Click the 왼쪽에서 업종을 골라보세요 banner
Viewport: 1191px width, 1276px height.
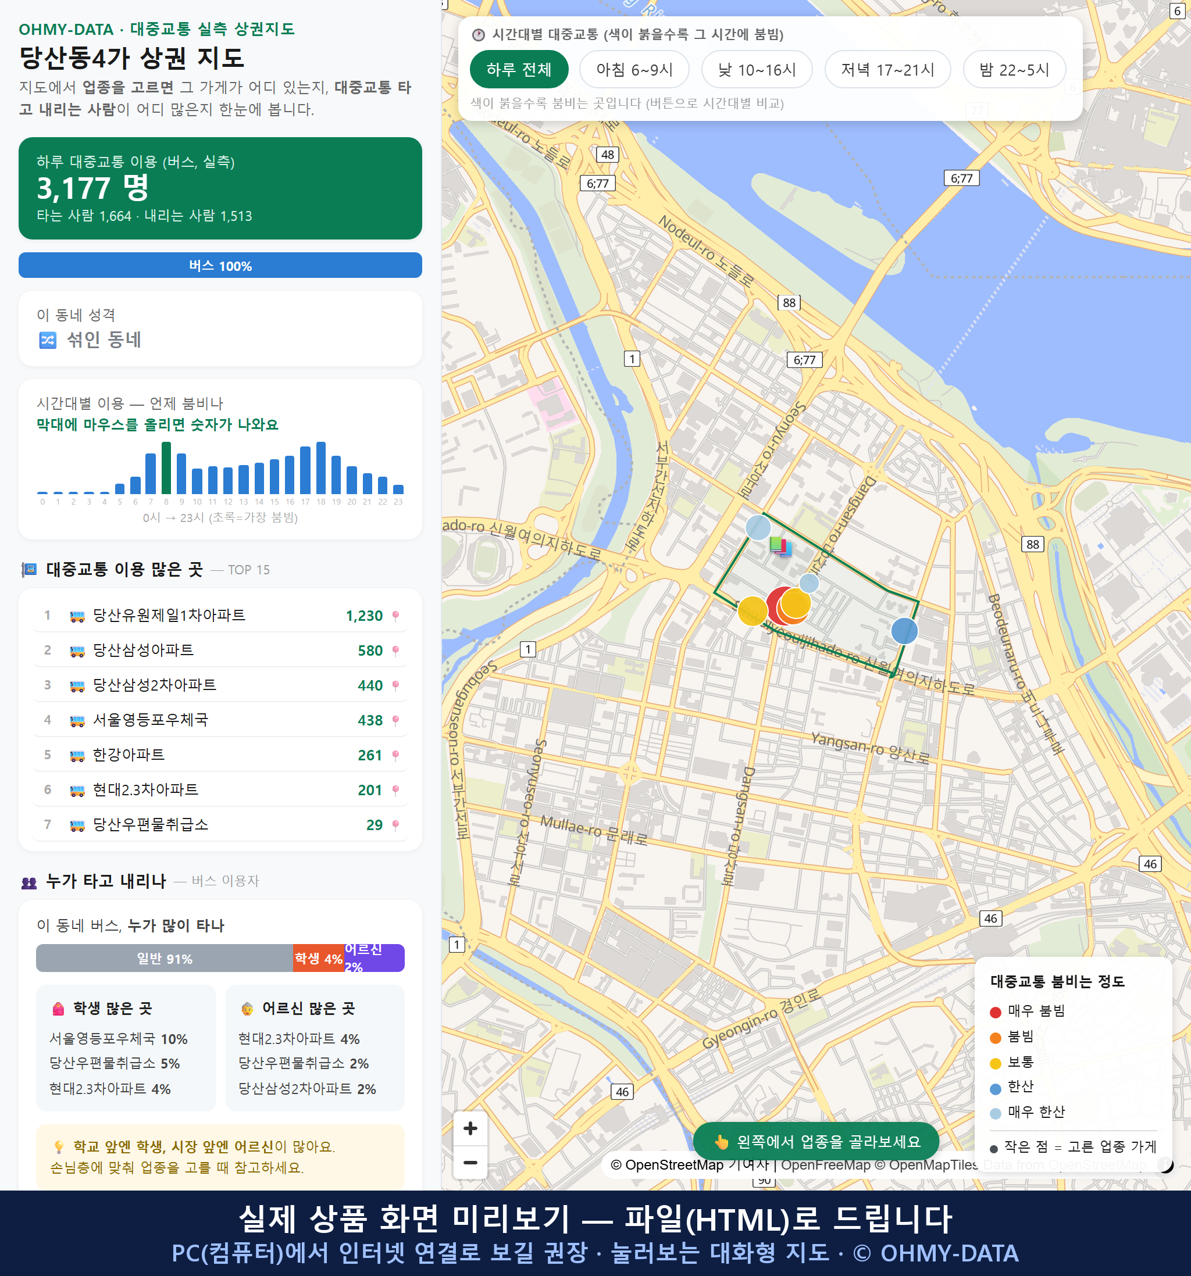tap(816, 1141)
